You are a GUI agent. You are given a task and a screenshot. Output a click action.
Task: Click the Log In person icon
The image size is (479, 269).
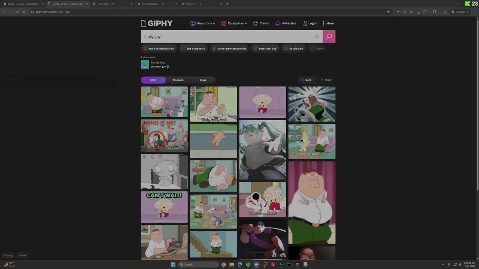point(305,23)
